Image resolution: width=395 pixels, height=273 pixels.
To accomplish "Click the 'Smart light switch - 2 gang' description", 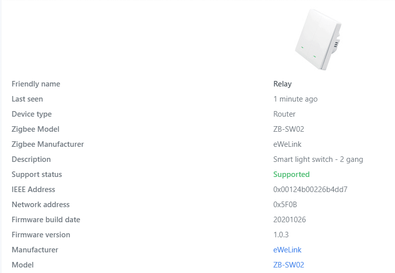I will [x=318, y=159].
